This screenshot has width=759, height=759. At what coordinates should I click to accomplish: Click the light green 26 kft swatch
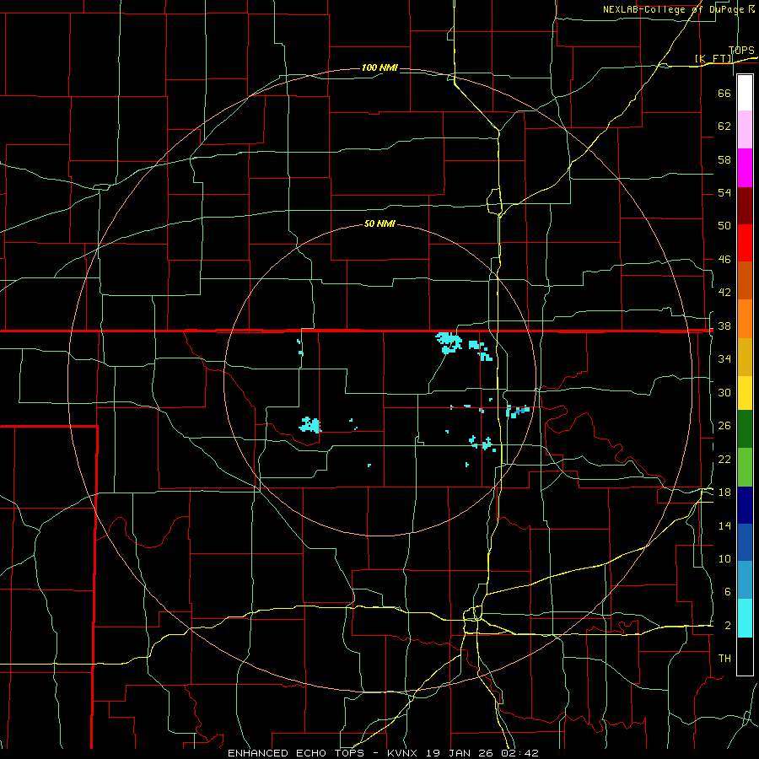tap(745, 467)
